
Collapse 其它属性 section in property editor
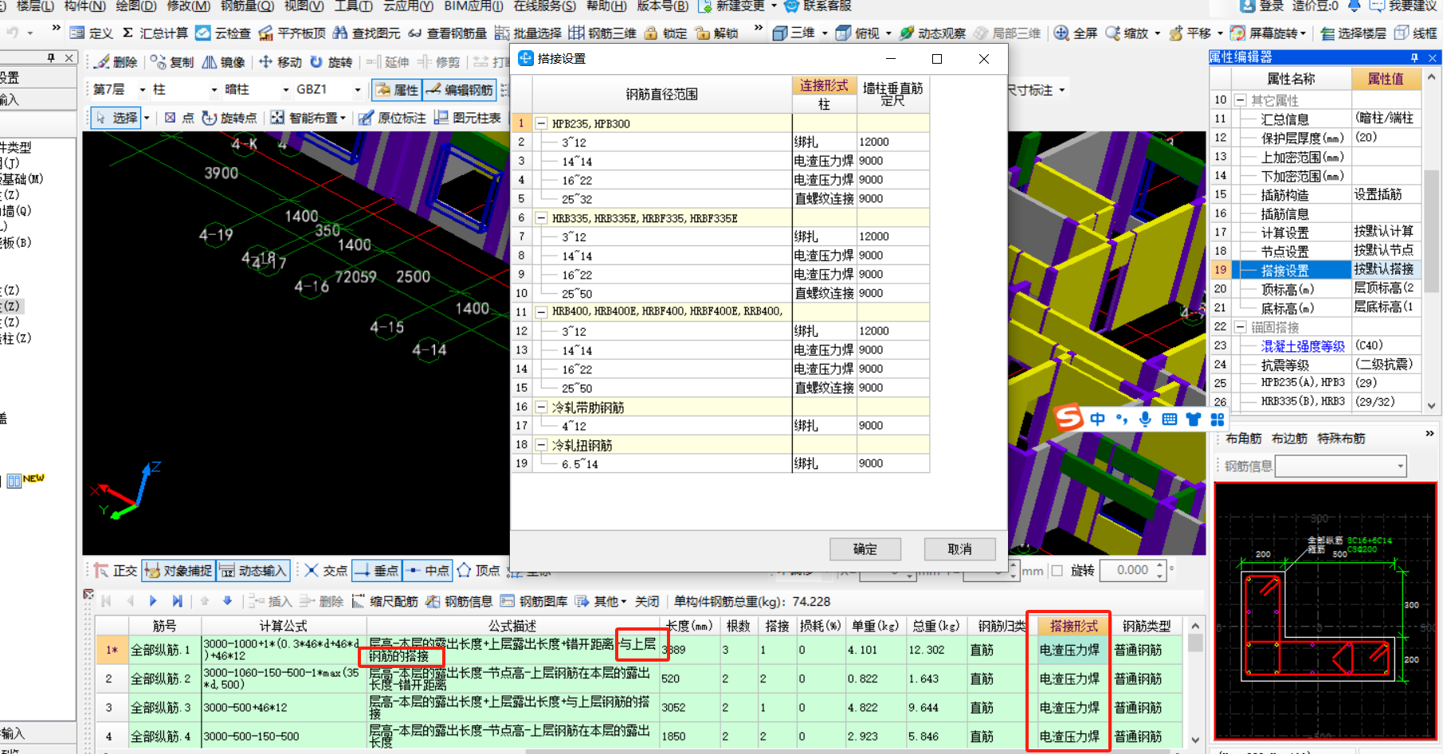coord(1241,100)
